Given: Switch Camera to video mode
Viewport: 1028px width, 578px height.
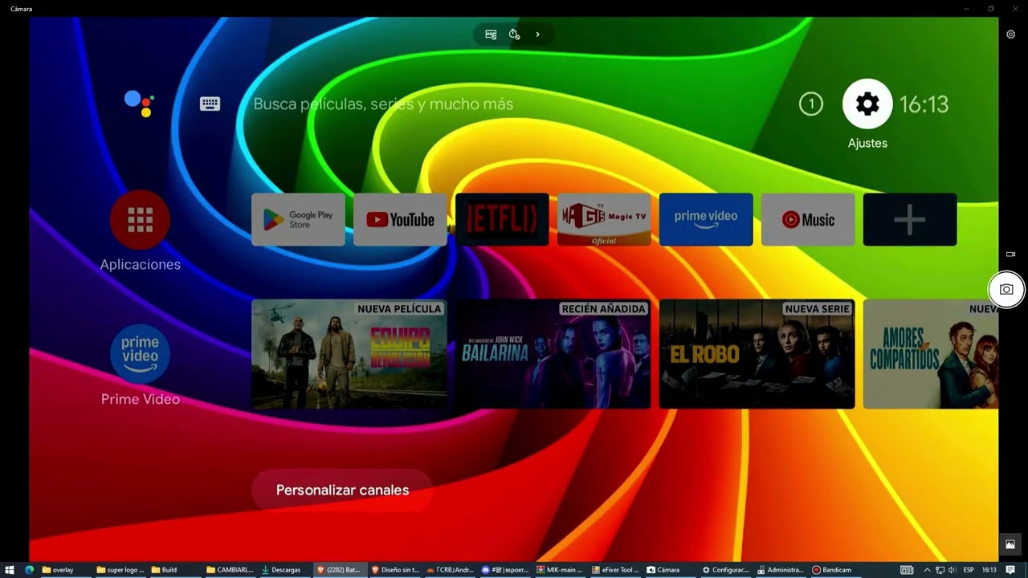Looking at the screenshot, I should (x=1010, y=254).
